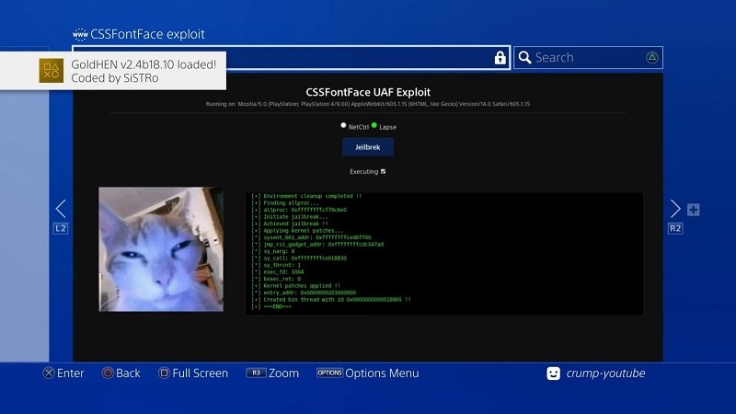
Task: Click the '===END===' log line
Action: click(271, 306)
